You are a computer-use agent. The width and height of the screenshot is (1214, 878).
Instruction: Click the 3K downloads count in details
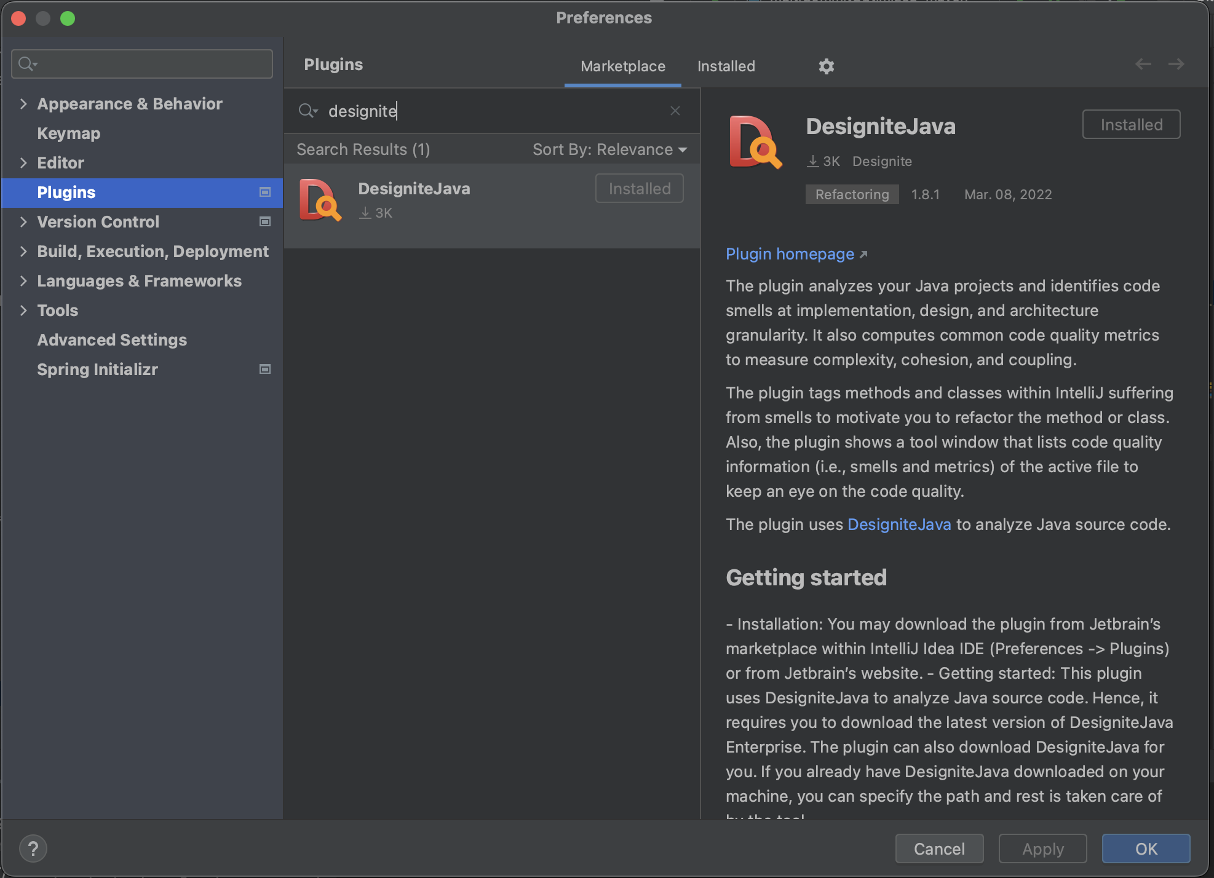pos(823,161)
